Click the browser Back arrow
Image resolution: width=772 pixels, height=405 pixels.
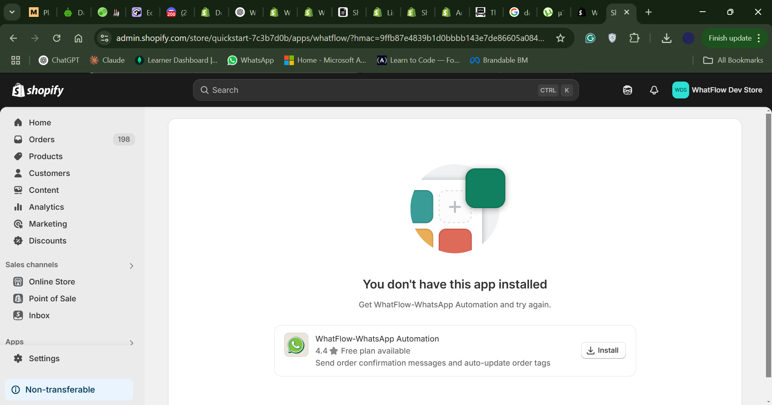click(x=13, y=38)
